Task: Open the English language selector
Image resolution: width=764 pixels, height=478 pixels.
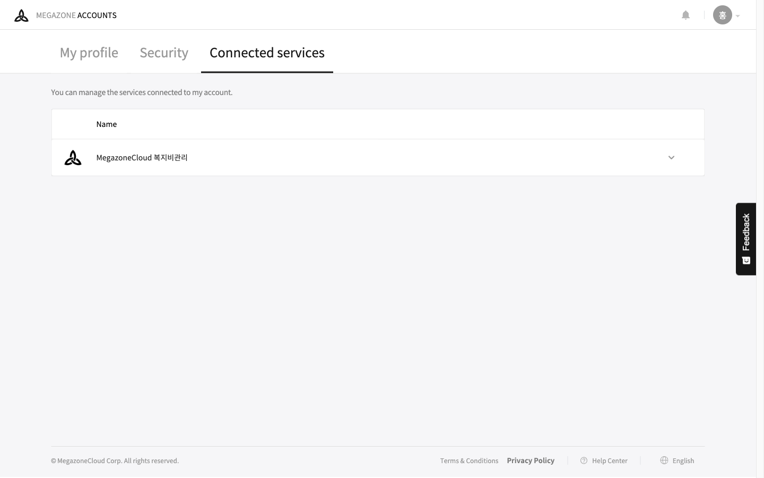Action: tap(683, 460)
